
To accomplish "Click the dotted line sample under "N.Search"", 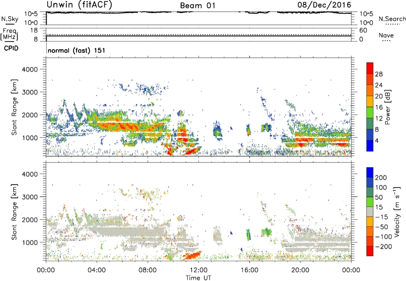I will pyautogui.click(x=392, y=24).
